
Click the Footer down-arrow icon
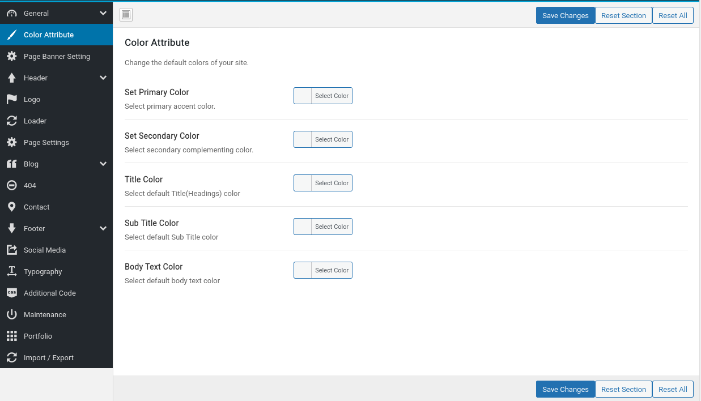(x=11, y=228)
